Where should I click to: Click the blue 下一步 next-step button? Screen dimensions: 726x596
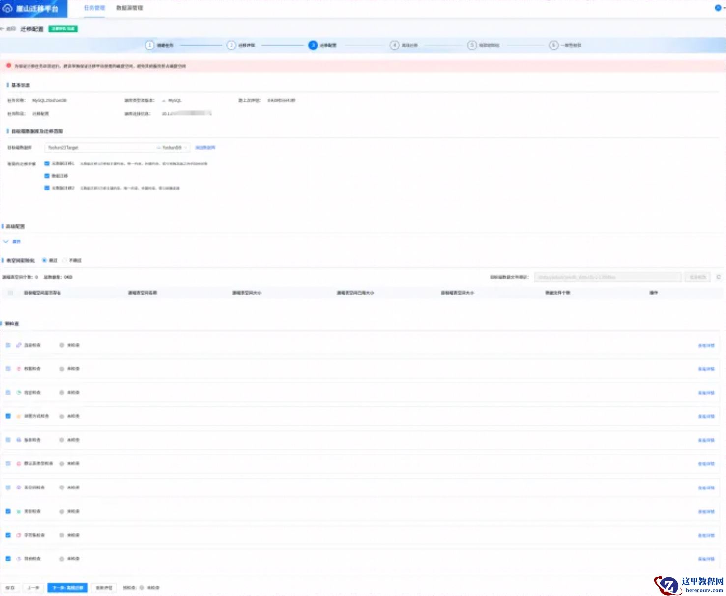(x=68, y=588)
